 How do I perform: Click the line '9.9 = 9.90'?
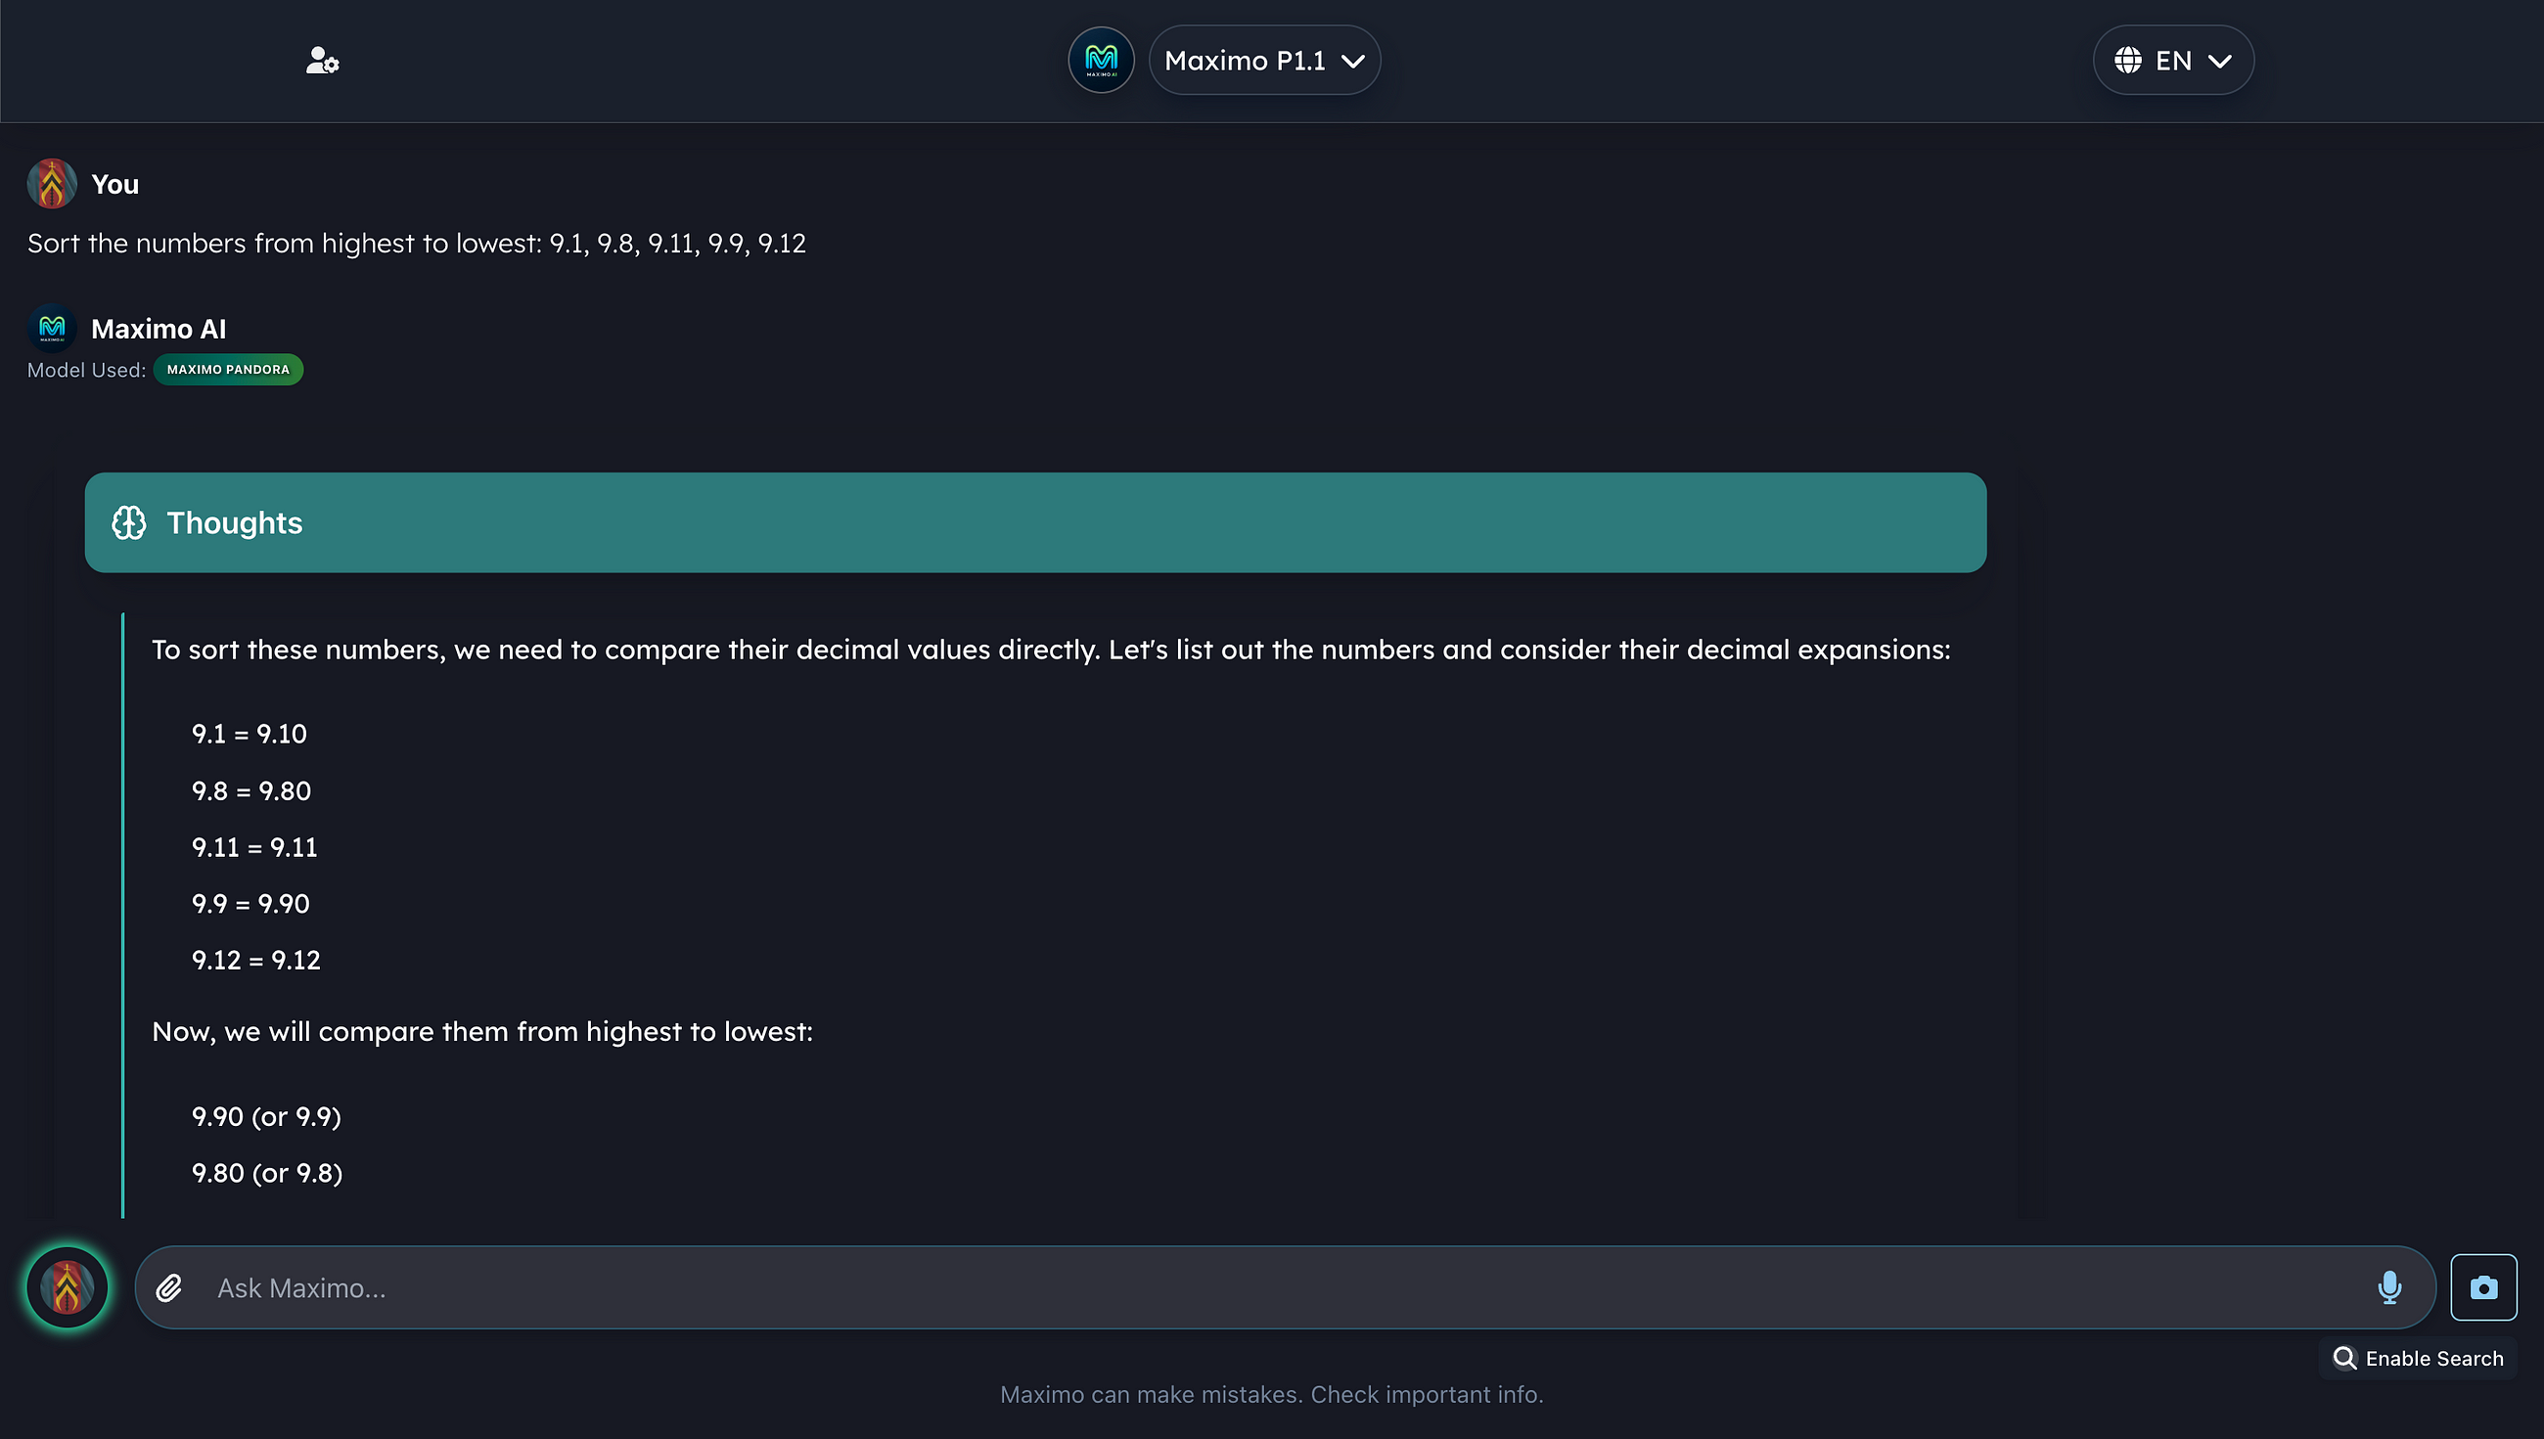[250, 903]
